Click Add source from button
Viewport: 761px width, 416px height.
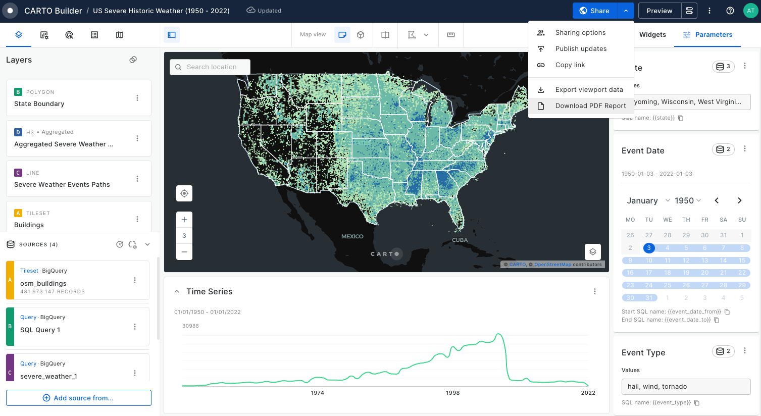[79, 398]
